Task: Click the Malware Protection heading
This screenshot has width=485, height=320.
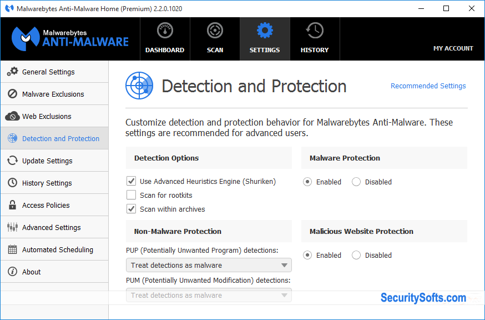Action: coord(345,158)
